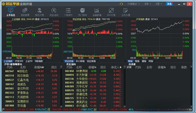
Task: Click the 财运亨通 coin logo icon
Action: pyautogui.click(x=3, y=4)
